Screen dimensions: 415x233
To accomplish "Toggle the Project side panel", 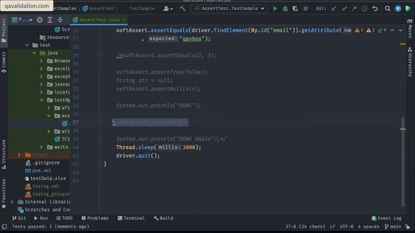I will coord(4,30).
